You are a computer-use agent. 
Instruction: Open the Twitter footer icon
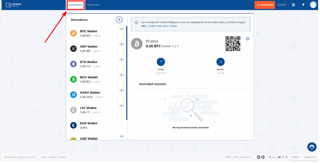pyautogui.click(x=270, y=157)
